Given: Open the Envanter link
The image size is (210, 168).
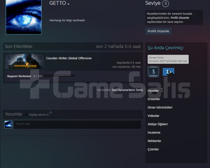Looking at the screenshot, I should [x=154, y=99].
